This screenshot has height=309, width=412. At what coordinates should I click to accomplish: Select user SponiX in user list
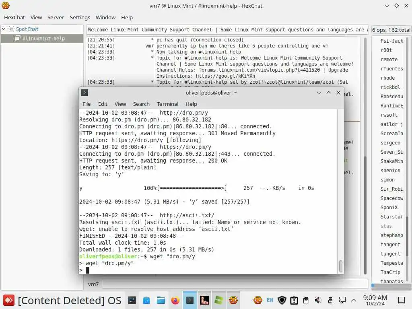click(x=389, y=207)
